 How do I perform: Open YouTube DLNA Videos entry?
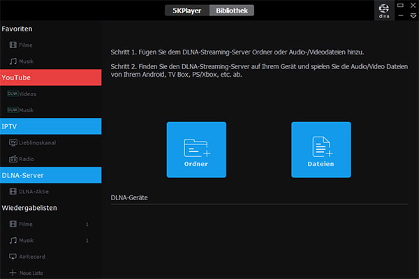pyautogui.click(x=51, y=93)
